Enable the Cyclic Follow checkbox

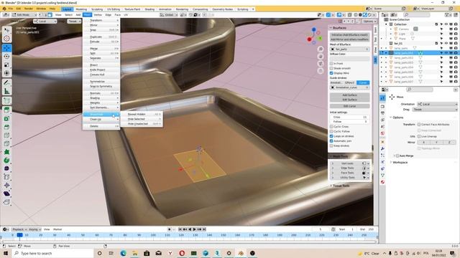tap(331, 131)
